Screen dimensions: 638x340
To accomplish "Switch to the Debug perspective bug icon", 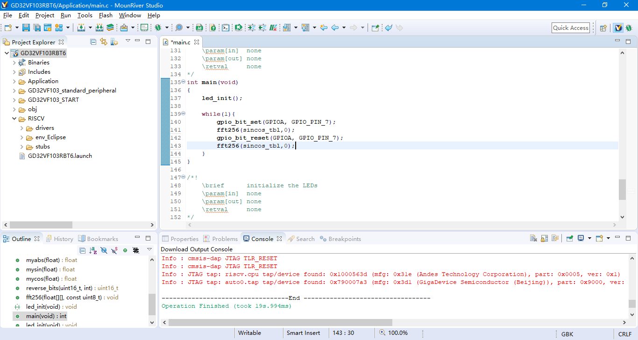I will pyautogui.click(x=629, y=28).
